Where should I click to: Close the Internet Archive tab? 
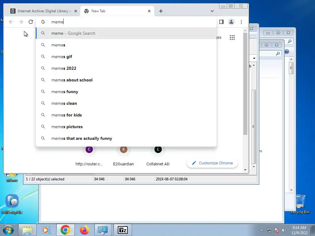tap(76, 11)
